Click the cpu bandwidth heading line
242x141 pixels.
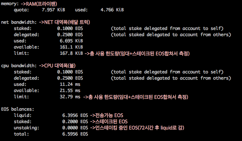38,66
